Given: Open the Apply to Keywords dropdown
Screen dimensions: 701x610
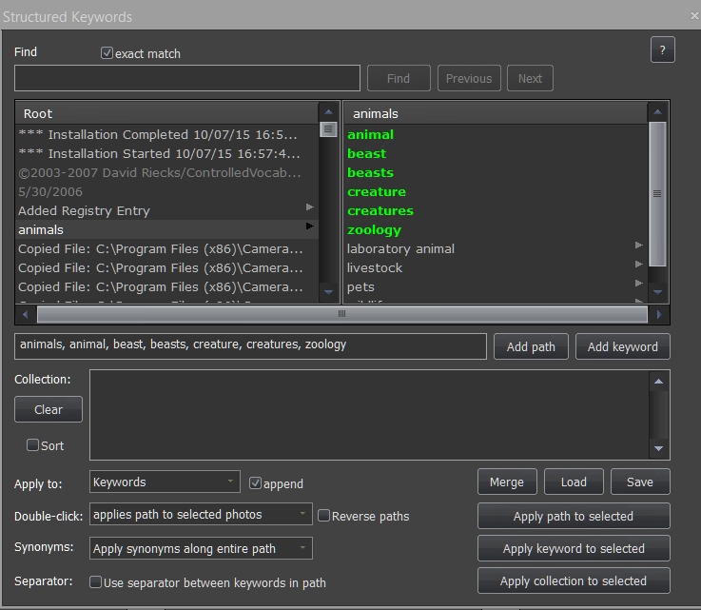Looking at the screenshot, I should tap(165, 482).
